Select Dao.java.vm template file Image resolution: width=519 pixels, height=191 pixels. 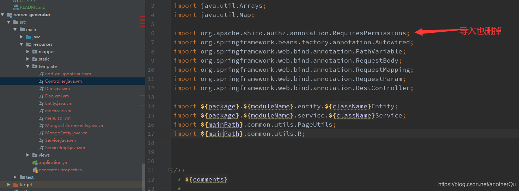coord(57,89)
